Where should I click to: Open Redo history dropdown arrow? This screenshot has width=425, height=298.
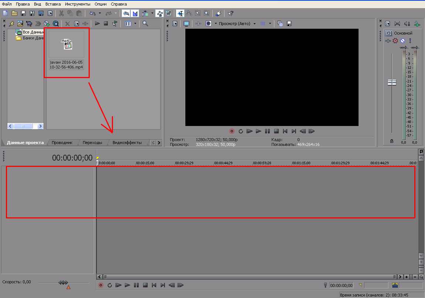pos(116,13)
